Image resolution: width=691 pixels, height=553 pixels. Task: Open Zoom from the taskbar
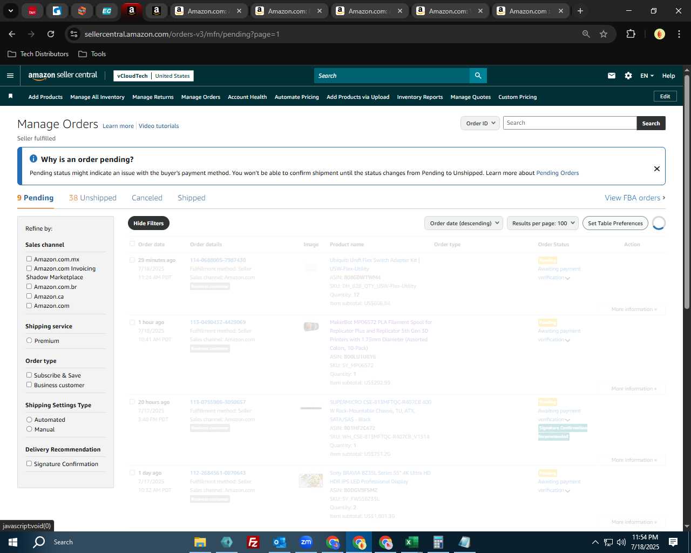306,542
